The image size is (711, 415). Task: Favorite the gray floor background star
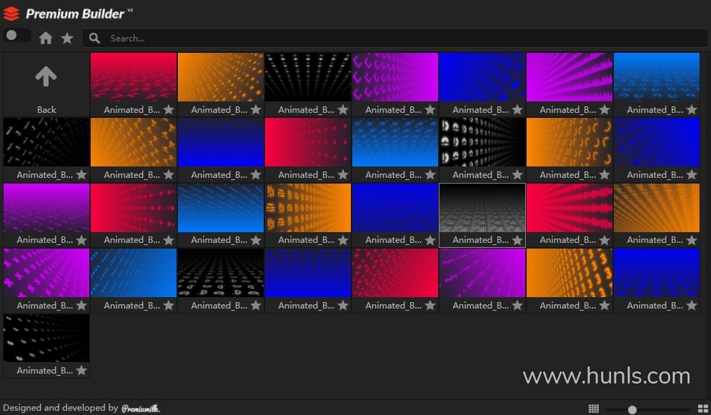[517, 240]
